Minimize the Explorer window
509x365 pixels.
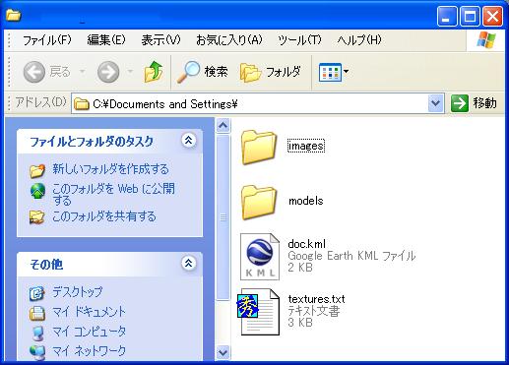[446, 17]
